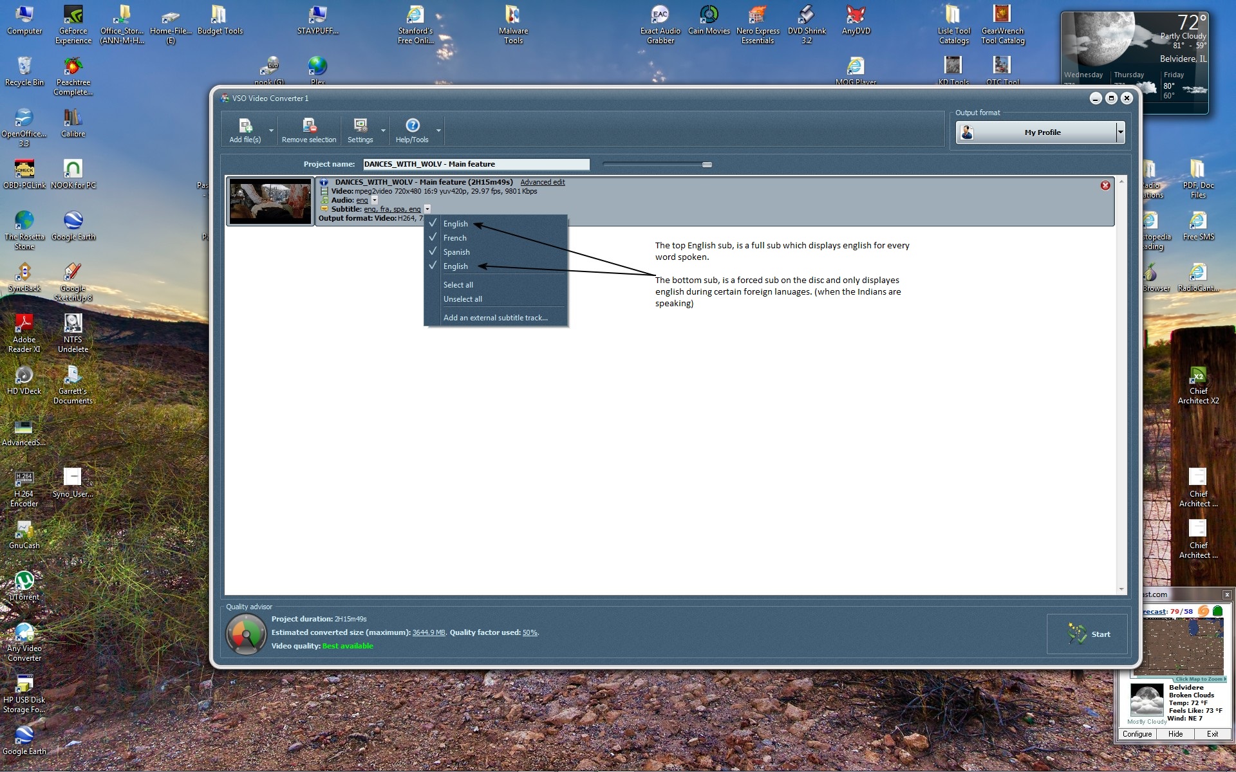Click the movie thumbnail preview
The width and height of the screenshot is (1236, 772).
[270, 202]
